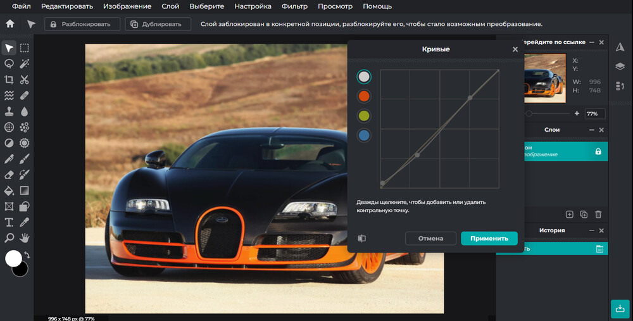Activate the Text tool
This screenshot has width=633, height=321.
9,222
